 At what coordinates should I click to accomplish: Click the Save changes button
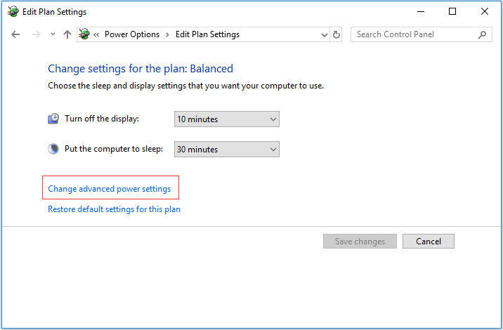click(x=360, y=241)
